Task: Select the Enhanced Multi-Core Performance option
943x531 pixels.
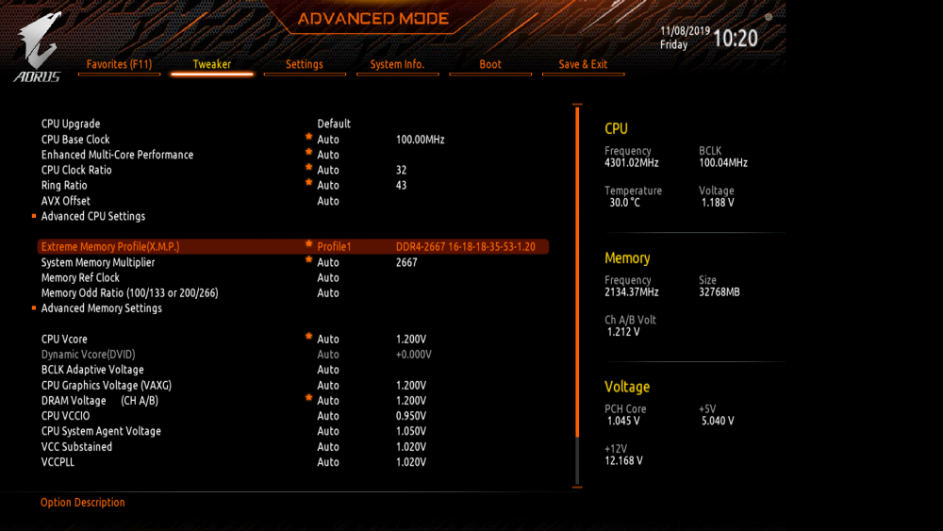Action: tap(117, 155)
